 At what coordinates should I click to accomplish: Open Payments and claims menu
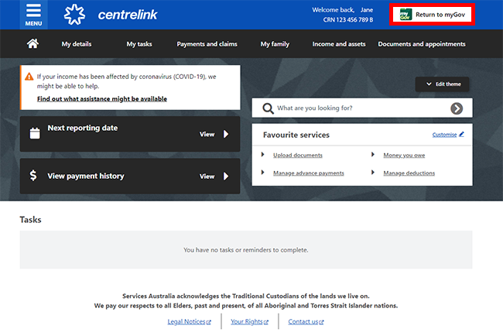[207, 44]
